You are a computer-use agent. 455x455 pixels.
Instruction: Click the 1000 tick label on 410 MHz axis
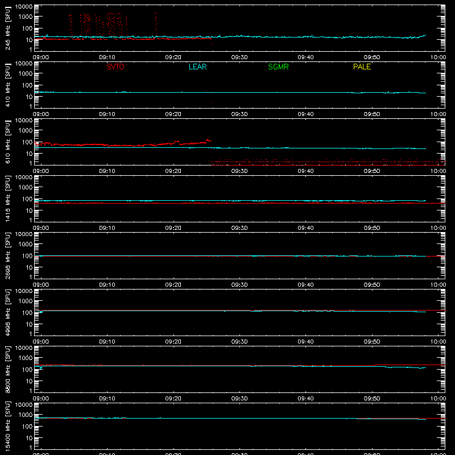(x=26, y=74)
